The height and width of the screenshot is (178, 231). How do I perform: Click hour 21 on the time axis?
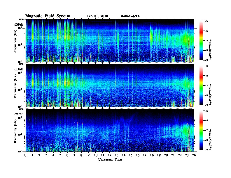tap(173, 155)
